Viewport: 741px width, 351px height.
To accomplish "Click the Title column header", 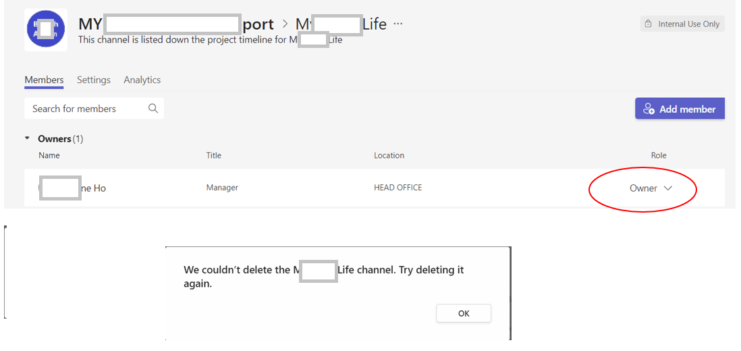I will 214,155.
